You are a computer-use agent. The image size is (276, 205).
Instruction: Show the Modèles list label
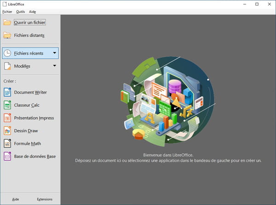pos(22,66)
